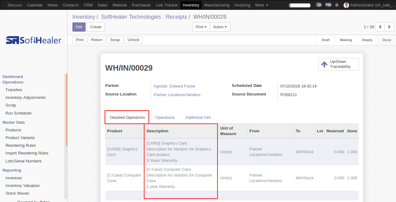Click the Print button below Edit
The height and width of the screenshot is (202, 396).
(80, 40)
